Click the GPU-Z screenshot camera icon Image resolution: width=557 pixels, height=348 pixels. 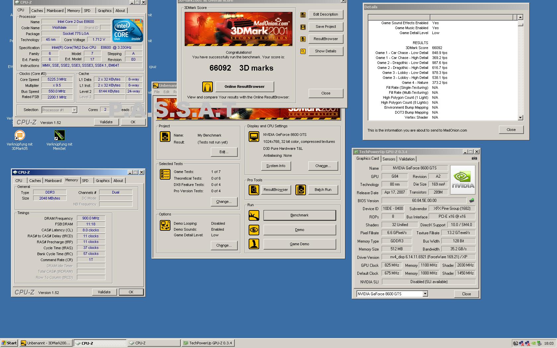[x=474, y=158]
